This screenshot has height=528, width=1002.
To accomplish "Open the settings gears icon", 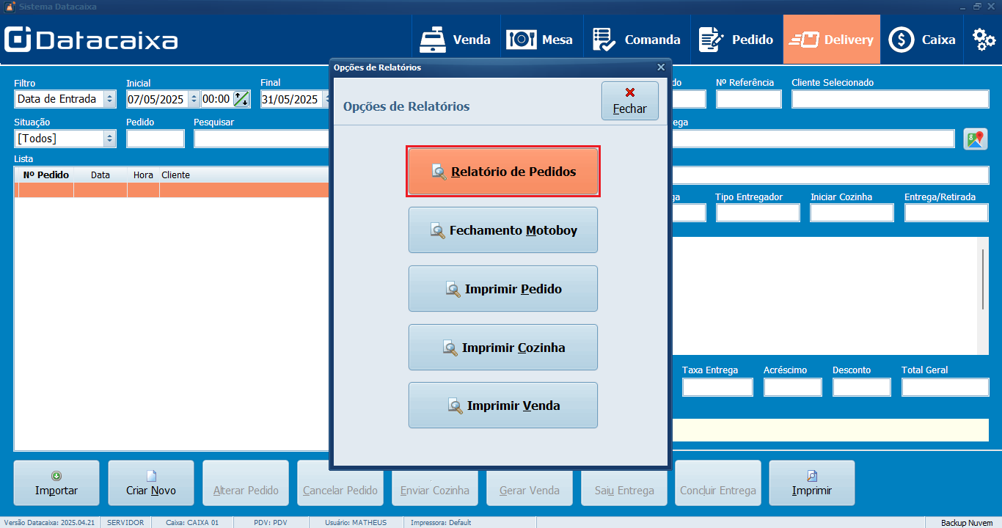I will click(984, 40).
